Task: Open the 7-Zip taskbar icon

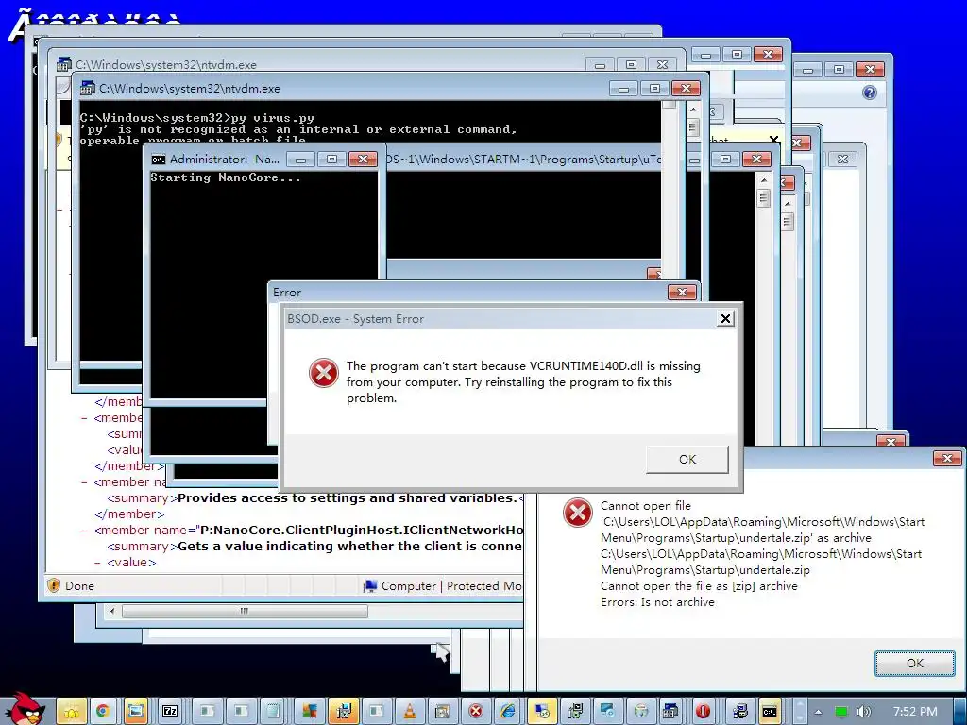Action: coord(170,711)
